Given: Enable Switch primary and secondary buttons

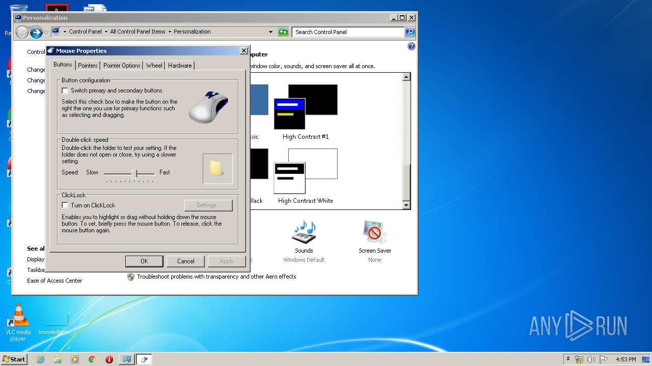Looking at the screenshot, I should 65,90.
